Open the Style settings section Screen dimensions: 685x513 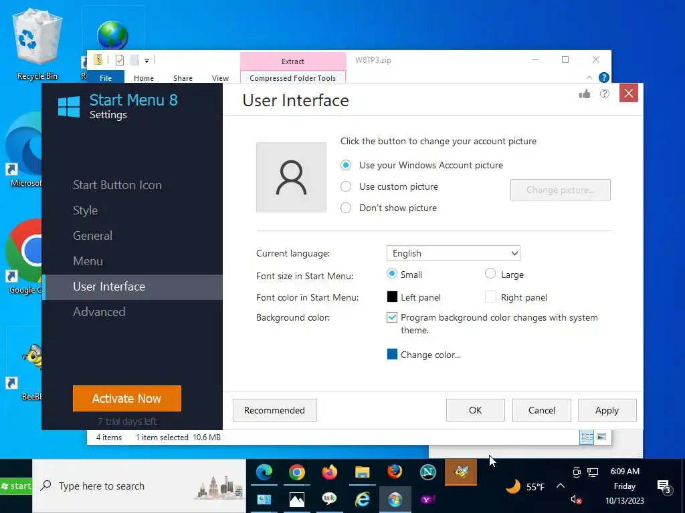tap(85, 210)
